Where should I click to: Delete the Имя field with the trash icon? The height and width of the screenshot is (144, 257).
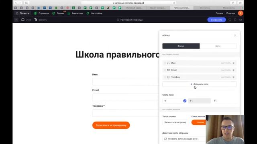point(234,63)
